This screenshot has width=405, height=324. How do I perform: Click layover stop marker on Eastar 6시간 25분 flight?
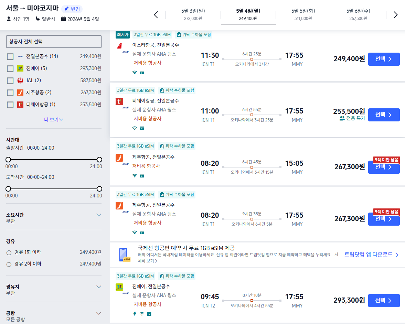pyautogui.click(x=252, y=59)
